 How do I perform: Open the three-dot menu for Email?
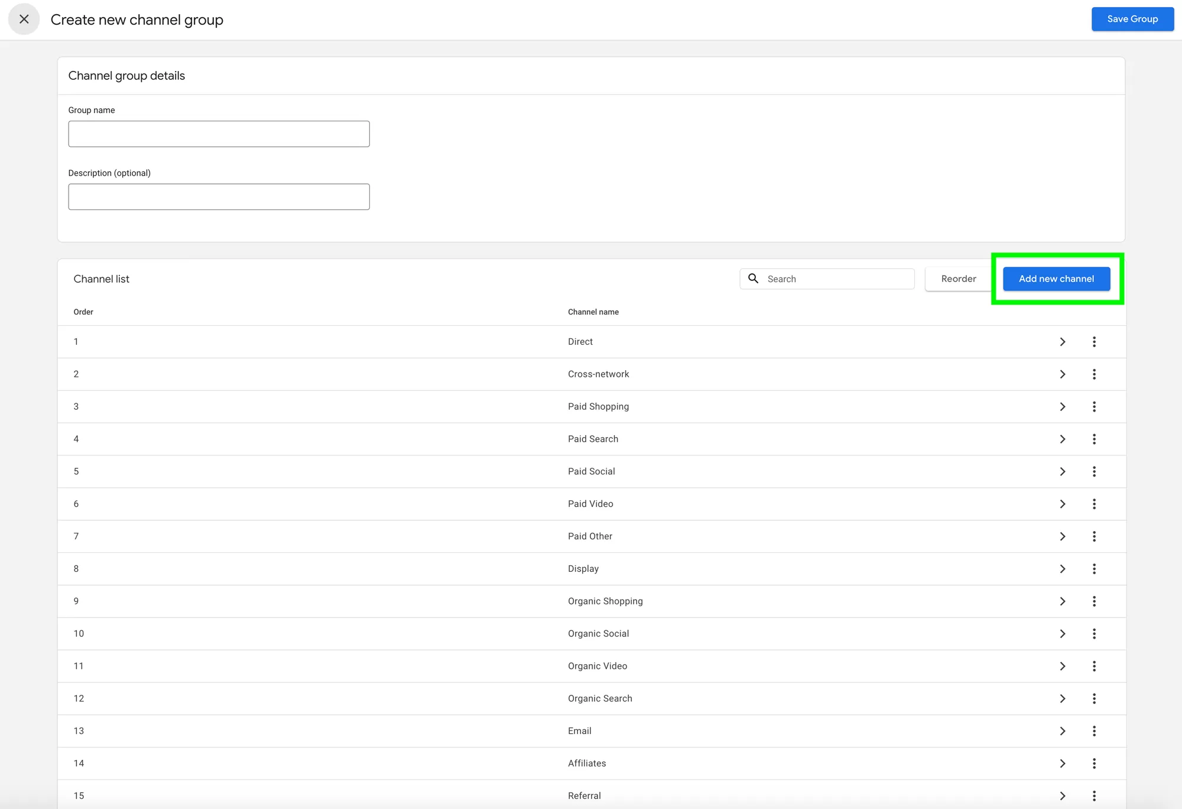click(x=1094, y=731)
